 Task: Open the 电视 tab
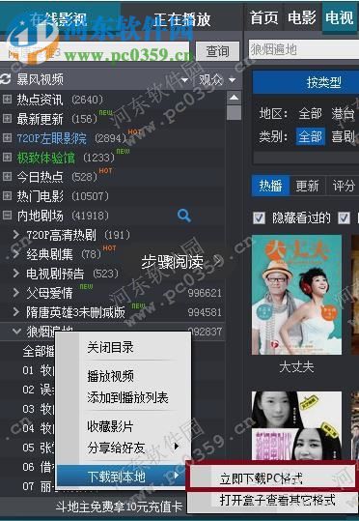click(x=339, y=17)
